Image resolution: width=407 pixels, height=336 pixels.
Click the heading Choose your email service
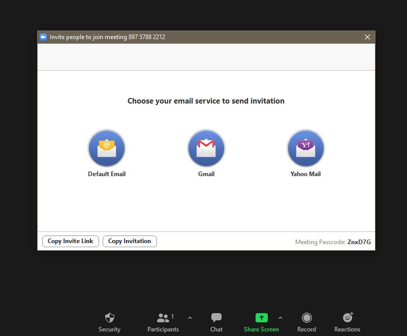click(206, 101)
